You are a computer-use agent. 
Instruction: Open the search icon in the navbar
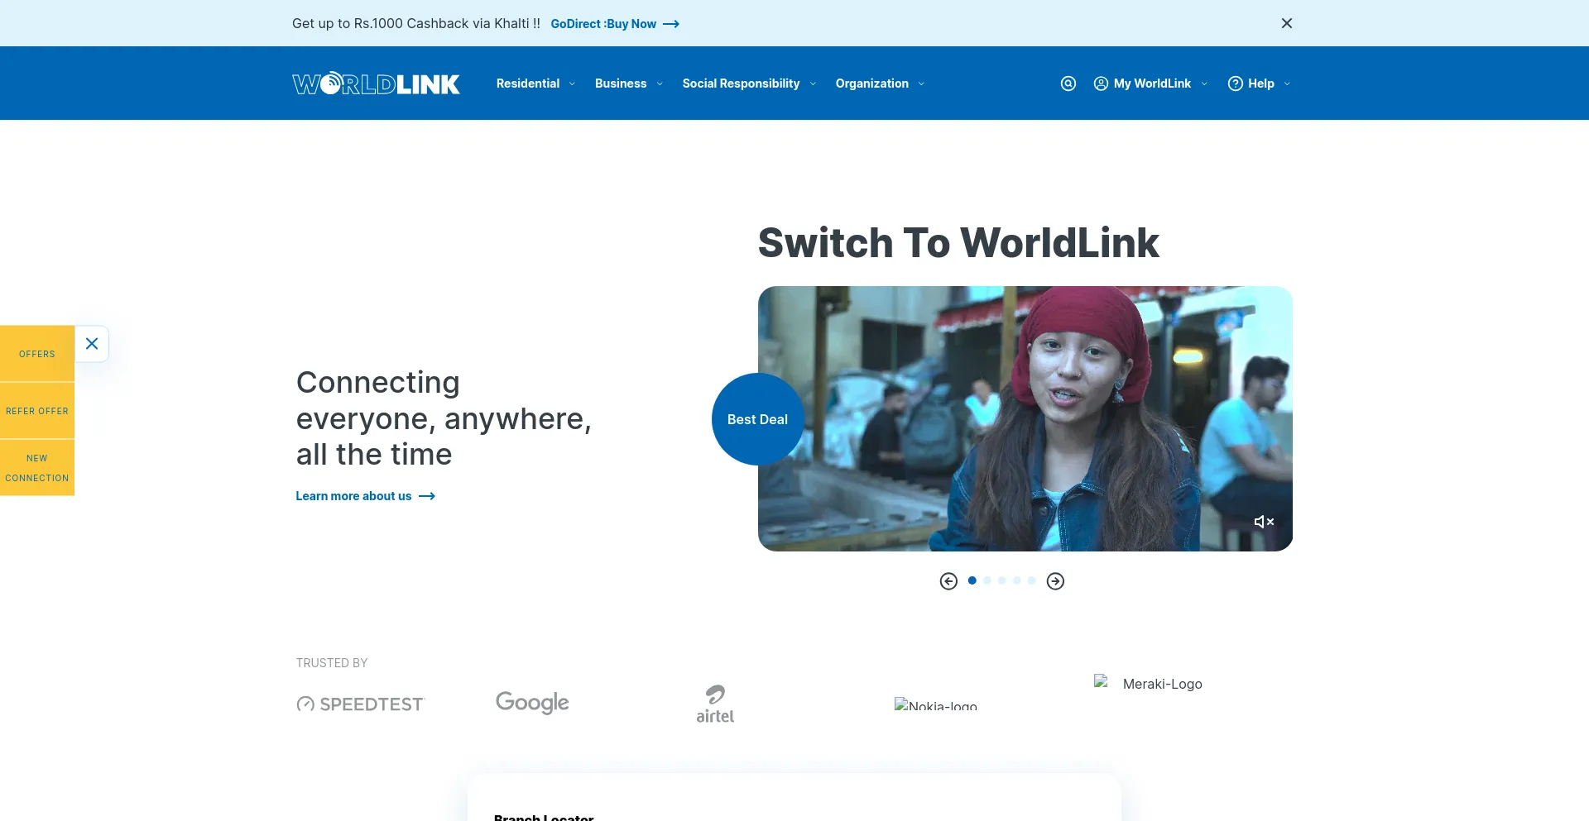(x=1068, y=83)
